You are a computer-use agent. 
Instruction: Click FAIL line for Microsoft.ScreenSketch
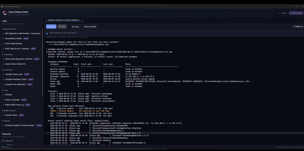(x=83, y=101)
